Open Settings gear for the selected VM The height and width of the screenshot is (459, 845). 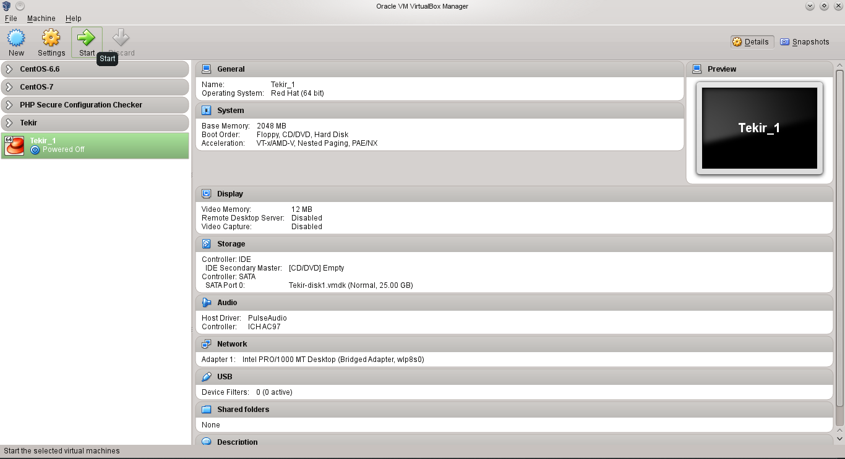(51, 38)
